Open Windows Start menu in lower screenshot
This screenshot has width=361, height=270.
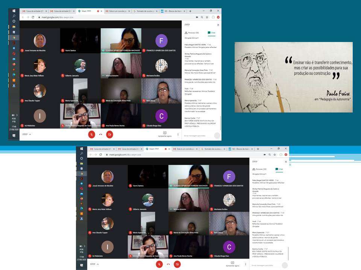pyautogui.click(x=82, y=149)
